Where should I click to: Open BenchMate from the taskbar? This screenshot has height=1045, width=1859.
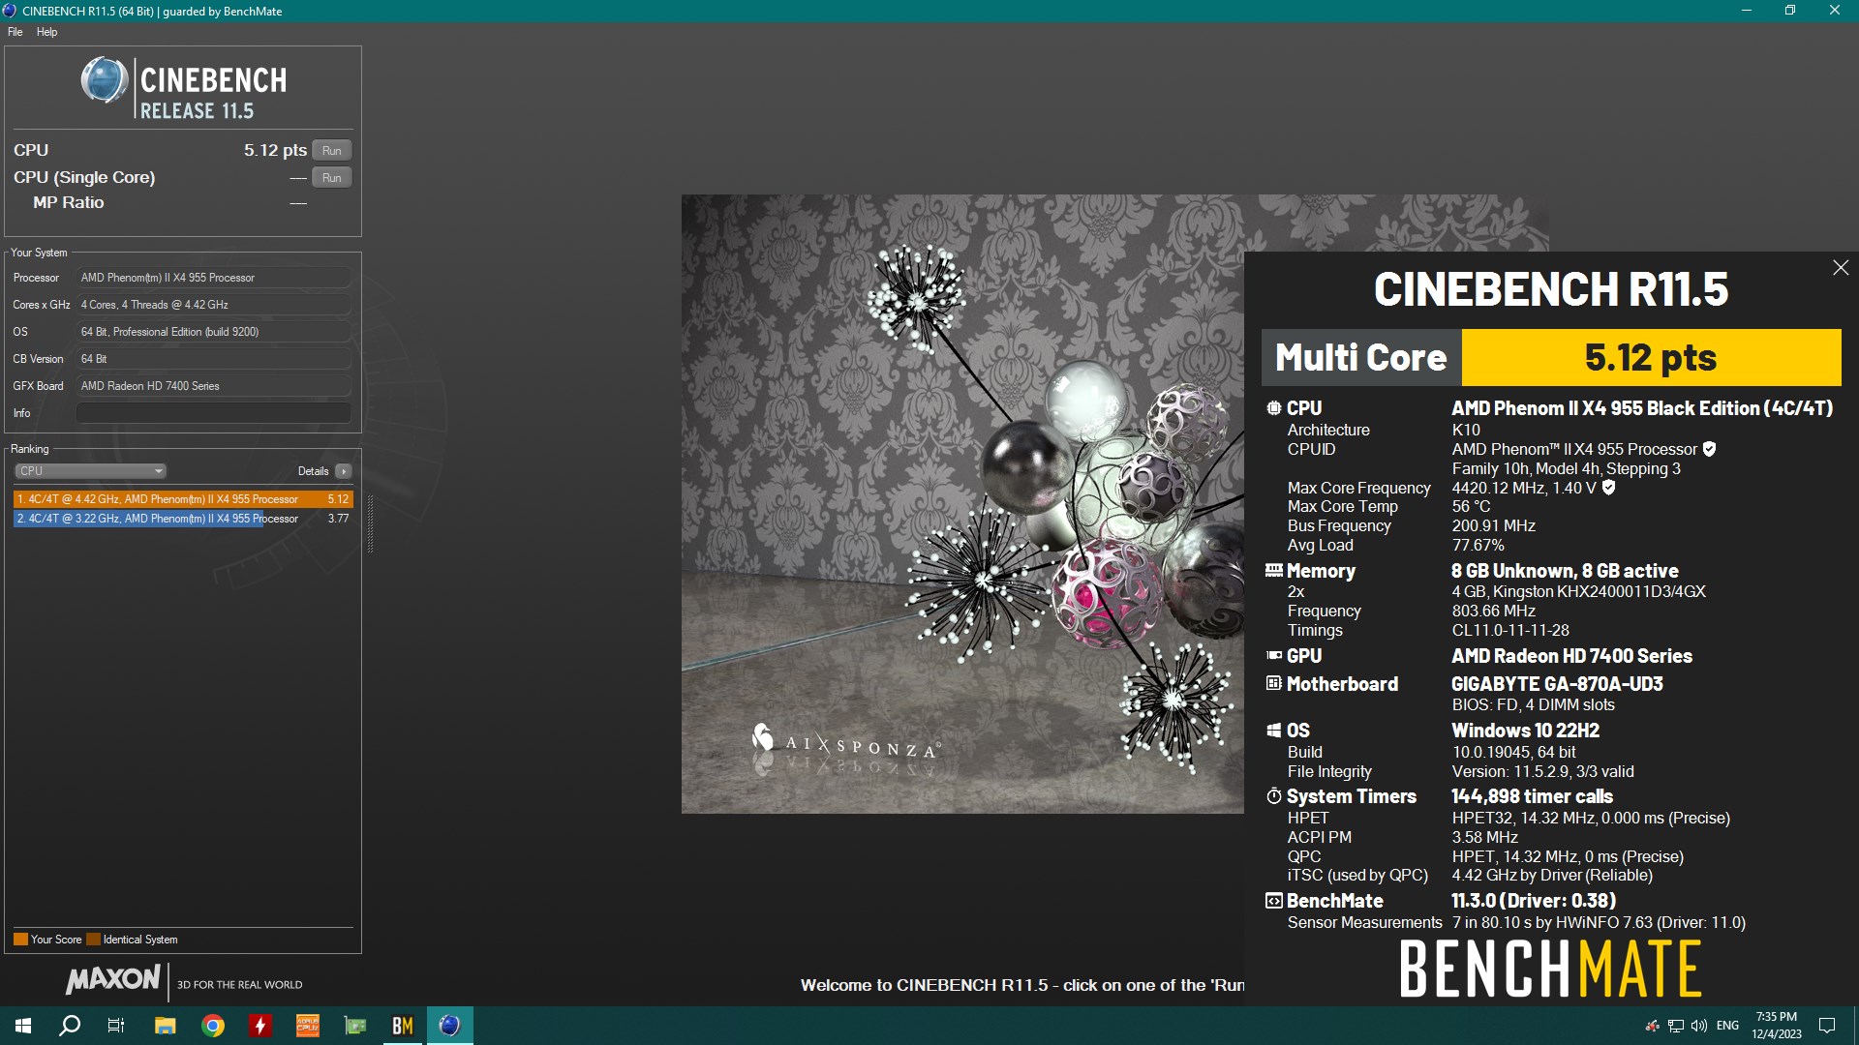[403, 1026]
